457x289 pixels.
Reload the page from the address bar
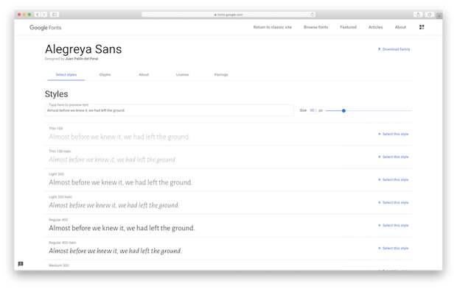coord(312,15)
